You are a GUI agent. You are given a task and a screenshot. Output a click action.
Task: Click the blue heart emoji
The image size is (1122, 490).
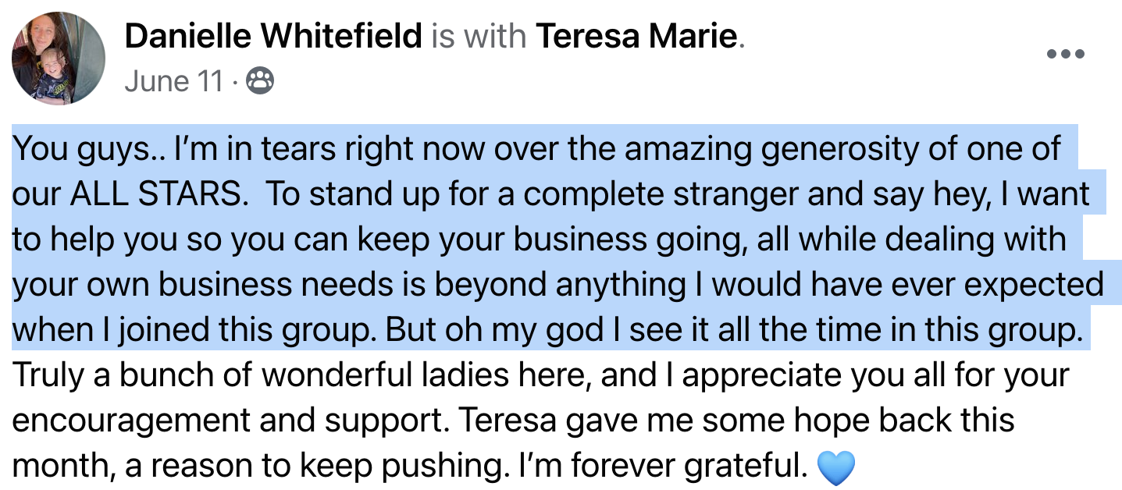point(835,468)
